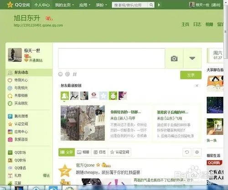Viewport: 228px width, 190px height.
Task: Expand the 装扮 dropdown menu
Action: click(101, 5)
